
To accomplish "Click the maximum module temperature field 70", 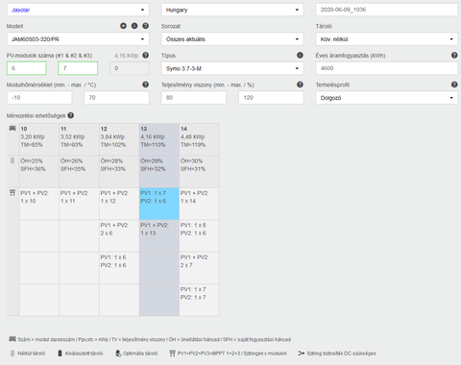I will (x=116, y=98).
